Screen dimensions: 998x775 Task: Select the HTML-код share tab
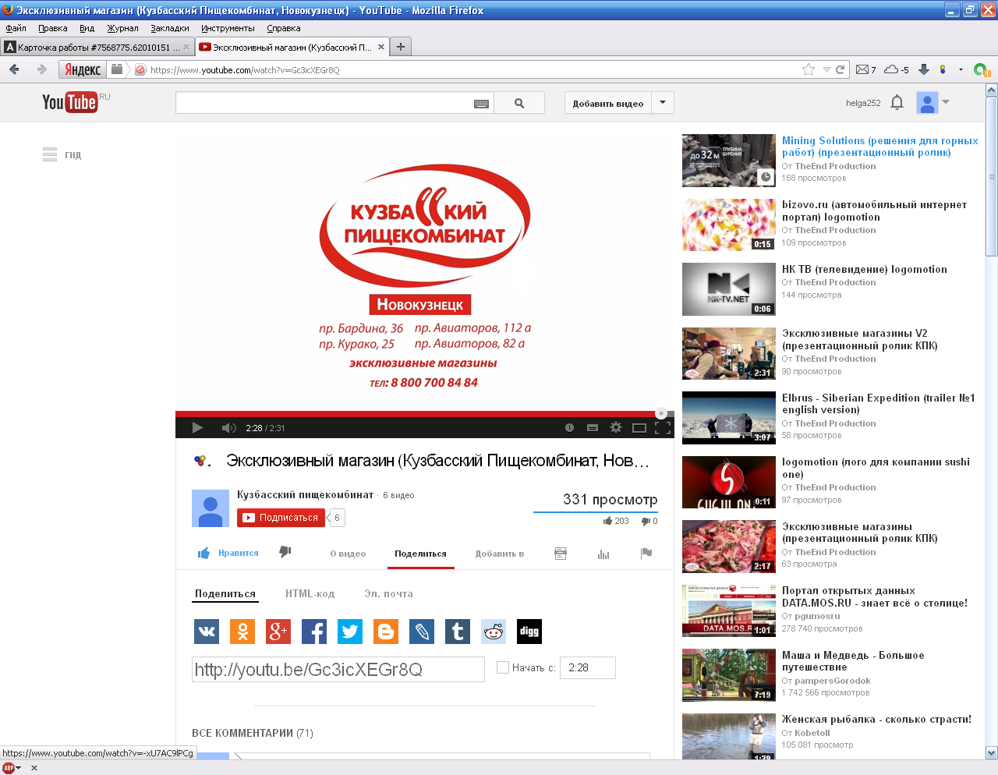click(310, 593)
